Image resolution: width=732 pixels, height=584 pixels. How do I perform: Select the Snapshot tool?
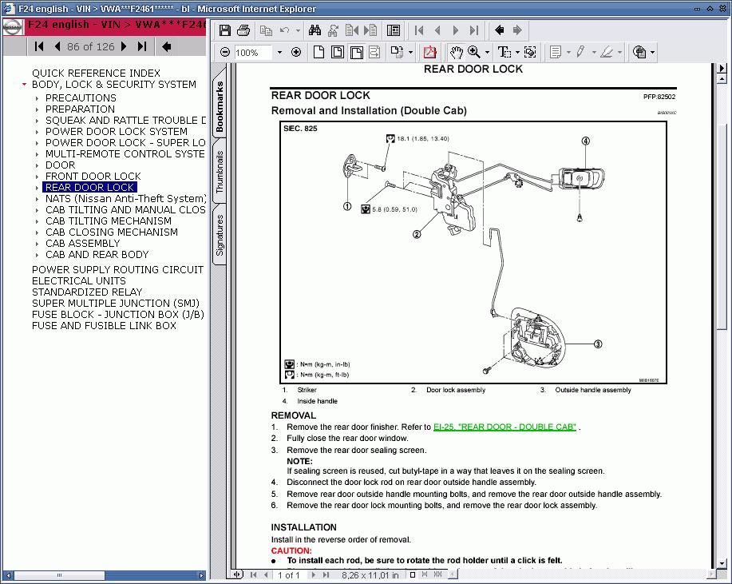(530, 52)
